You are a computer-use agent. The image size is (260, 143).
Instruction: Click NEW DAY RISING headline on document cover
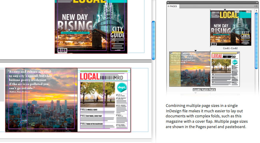pos(75,22)
